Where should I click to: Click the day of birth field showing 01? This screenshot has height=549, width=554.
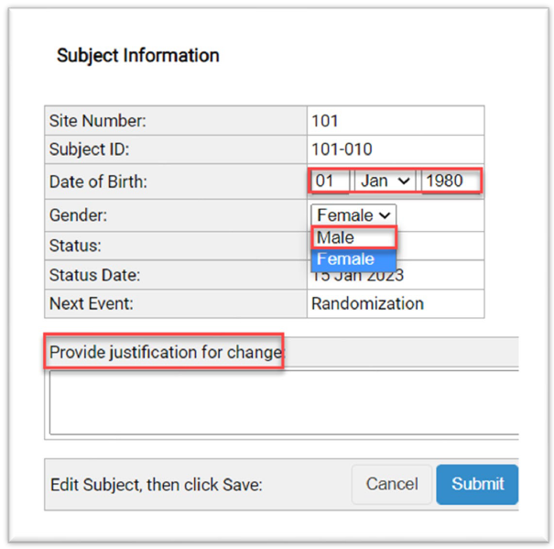[330, 181]
